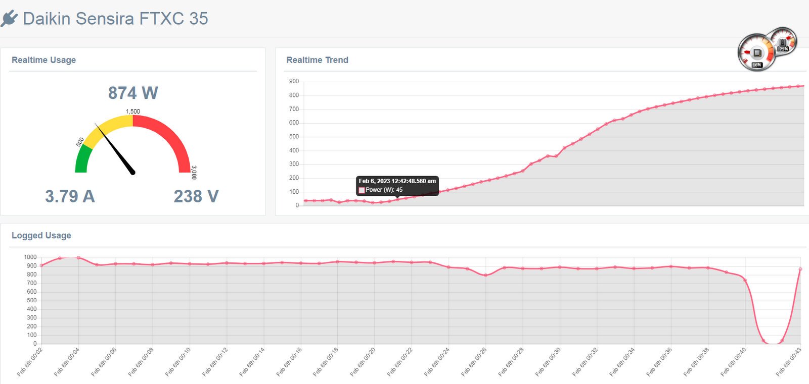809x384 pixels.
Task: Click the Feb 6th 00:43 axis label
Action: (789, 362)
